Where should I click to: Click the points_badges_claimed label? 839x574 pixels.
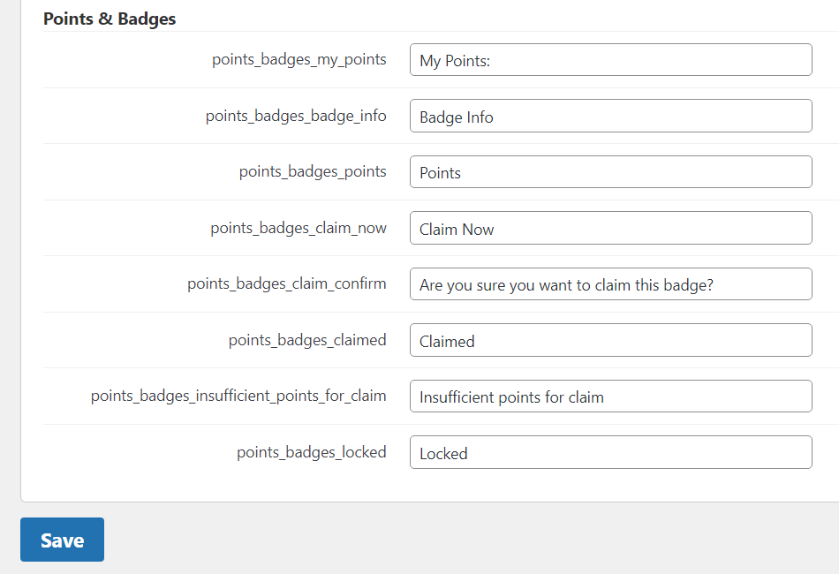click(307, 340)
